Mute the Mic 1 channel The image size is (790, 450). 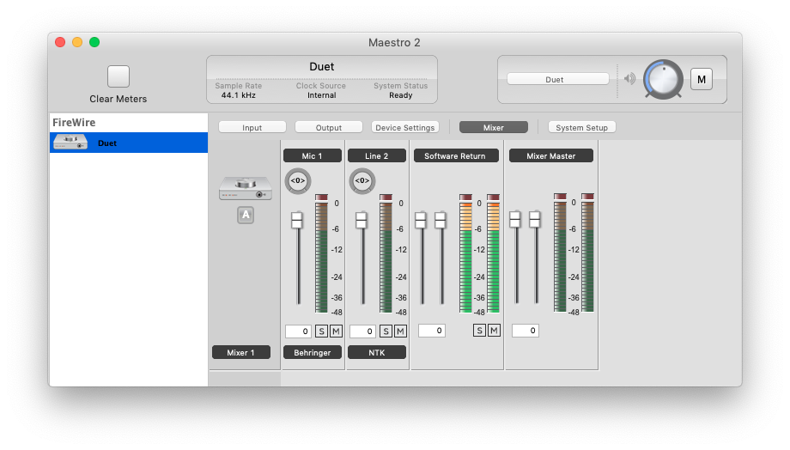(x=336, y=331)
